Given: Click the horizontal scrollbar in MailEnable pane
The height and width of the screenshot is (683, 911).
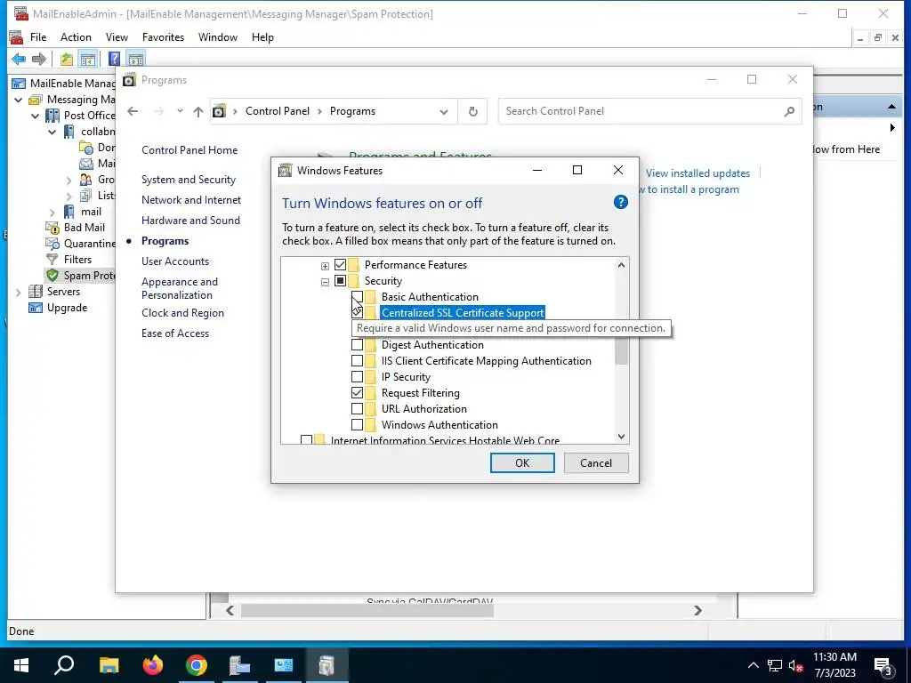Looking at the screenshot, I should (x=367, y=610).
